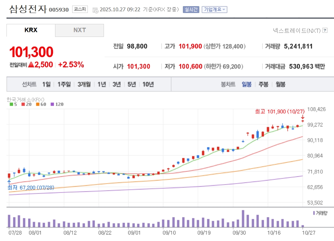
Task: Click the purple 거래량 legend icon
Action: [314, 213]
